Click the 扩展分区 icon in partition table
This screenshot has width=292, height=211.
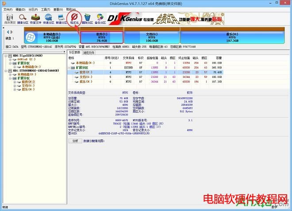coord(73,68)
